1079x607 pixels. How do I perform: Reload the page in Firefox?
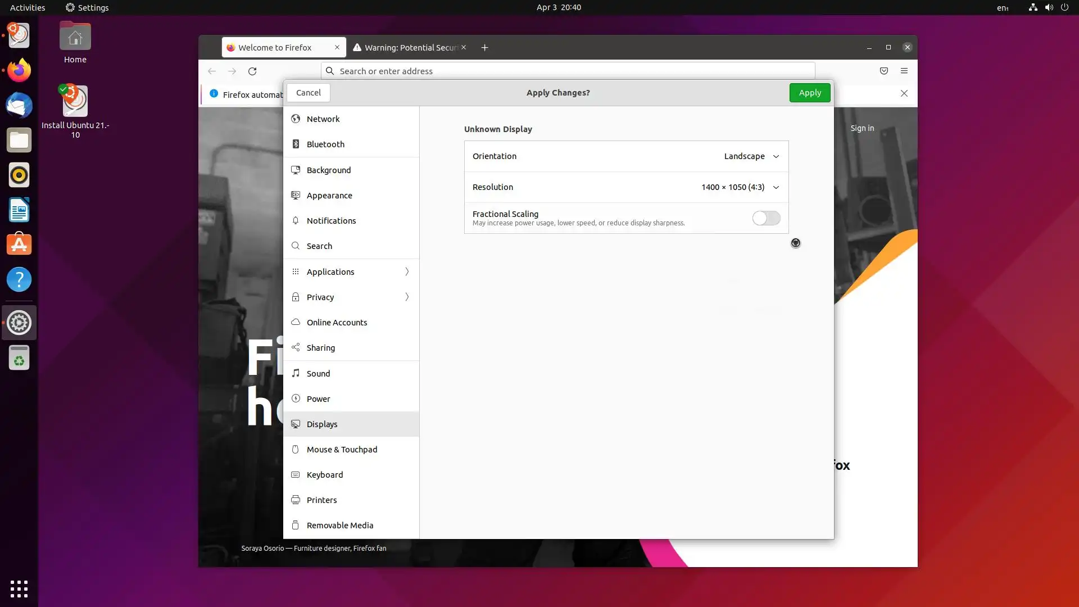(x=252, y=71)
